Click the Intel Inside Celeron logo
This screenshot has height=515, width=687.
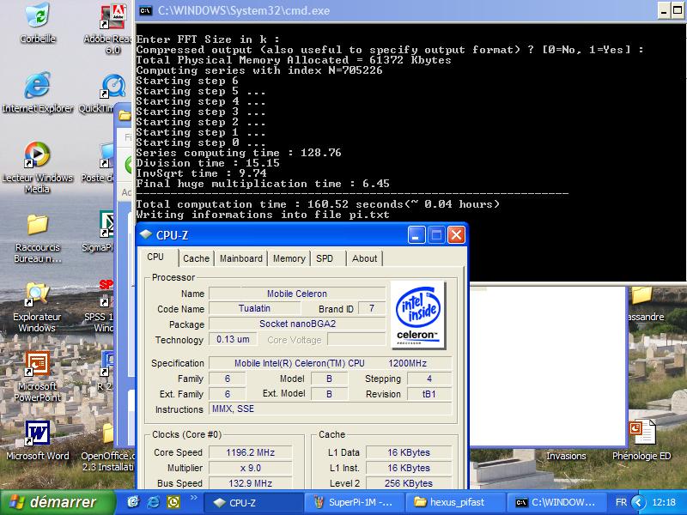pos(418,315)
